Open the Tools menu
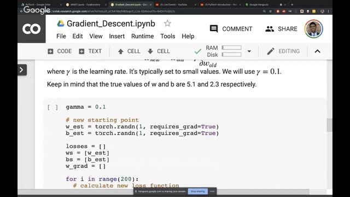 click(x=168, y=36)
